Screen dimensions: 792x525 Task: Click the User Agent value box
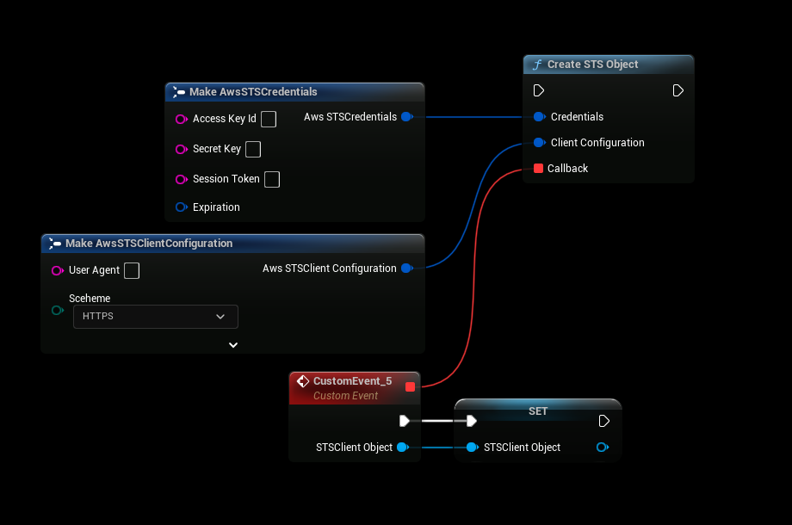tap(132, 270)
